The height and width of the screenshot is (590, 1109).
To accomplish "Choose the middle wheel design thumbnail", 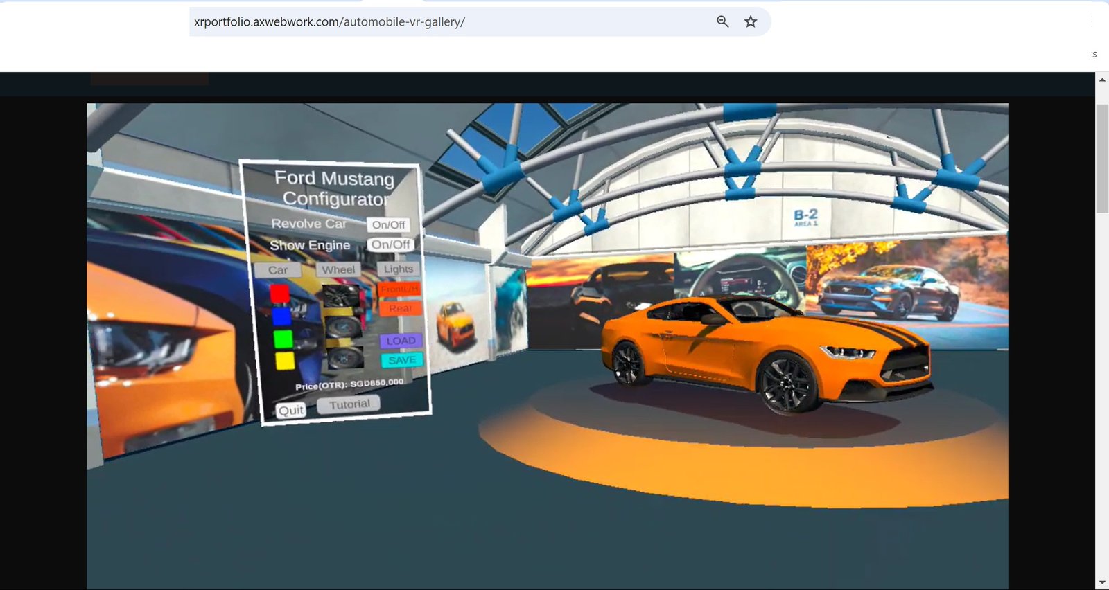I will (x=343, y=326).
